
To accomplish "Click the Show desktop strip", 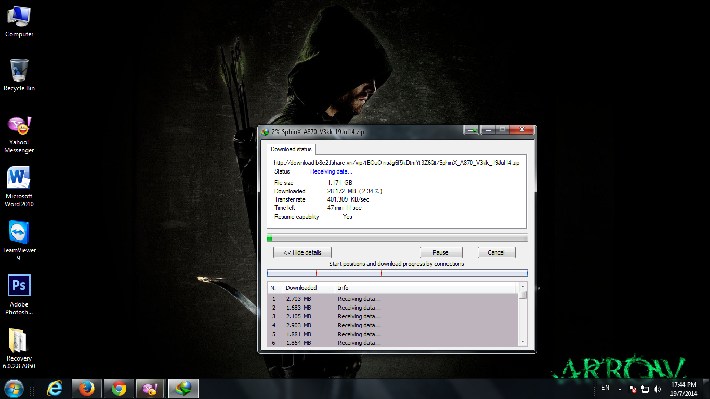I will 706,389.
